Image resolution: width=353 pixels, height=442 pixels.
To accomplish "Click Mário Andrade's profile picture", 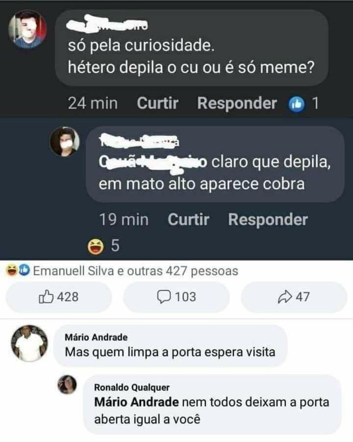I will (x=29, y=343).
